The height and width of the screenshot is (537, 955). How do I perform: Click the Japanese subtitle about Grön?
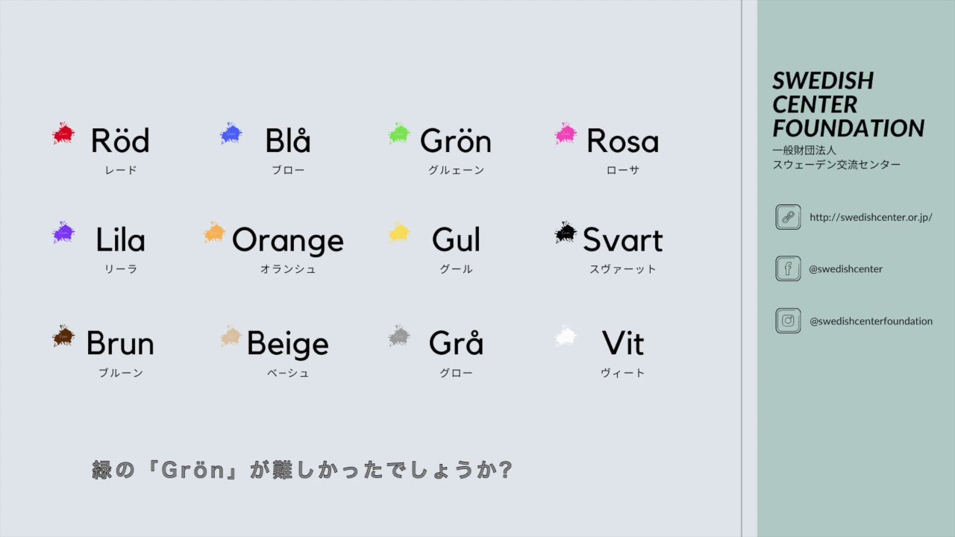click(302, 470)
